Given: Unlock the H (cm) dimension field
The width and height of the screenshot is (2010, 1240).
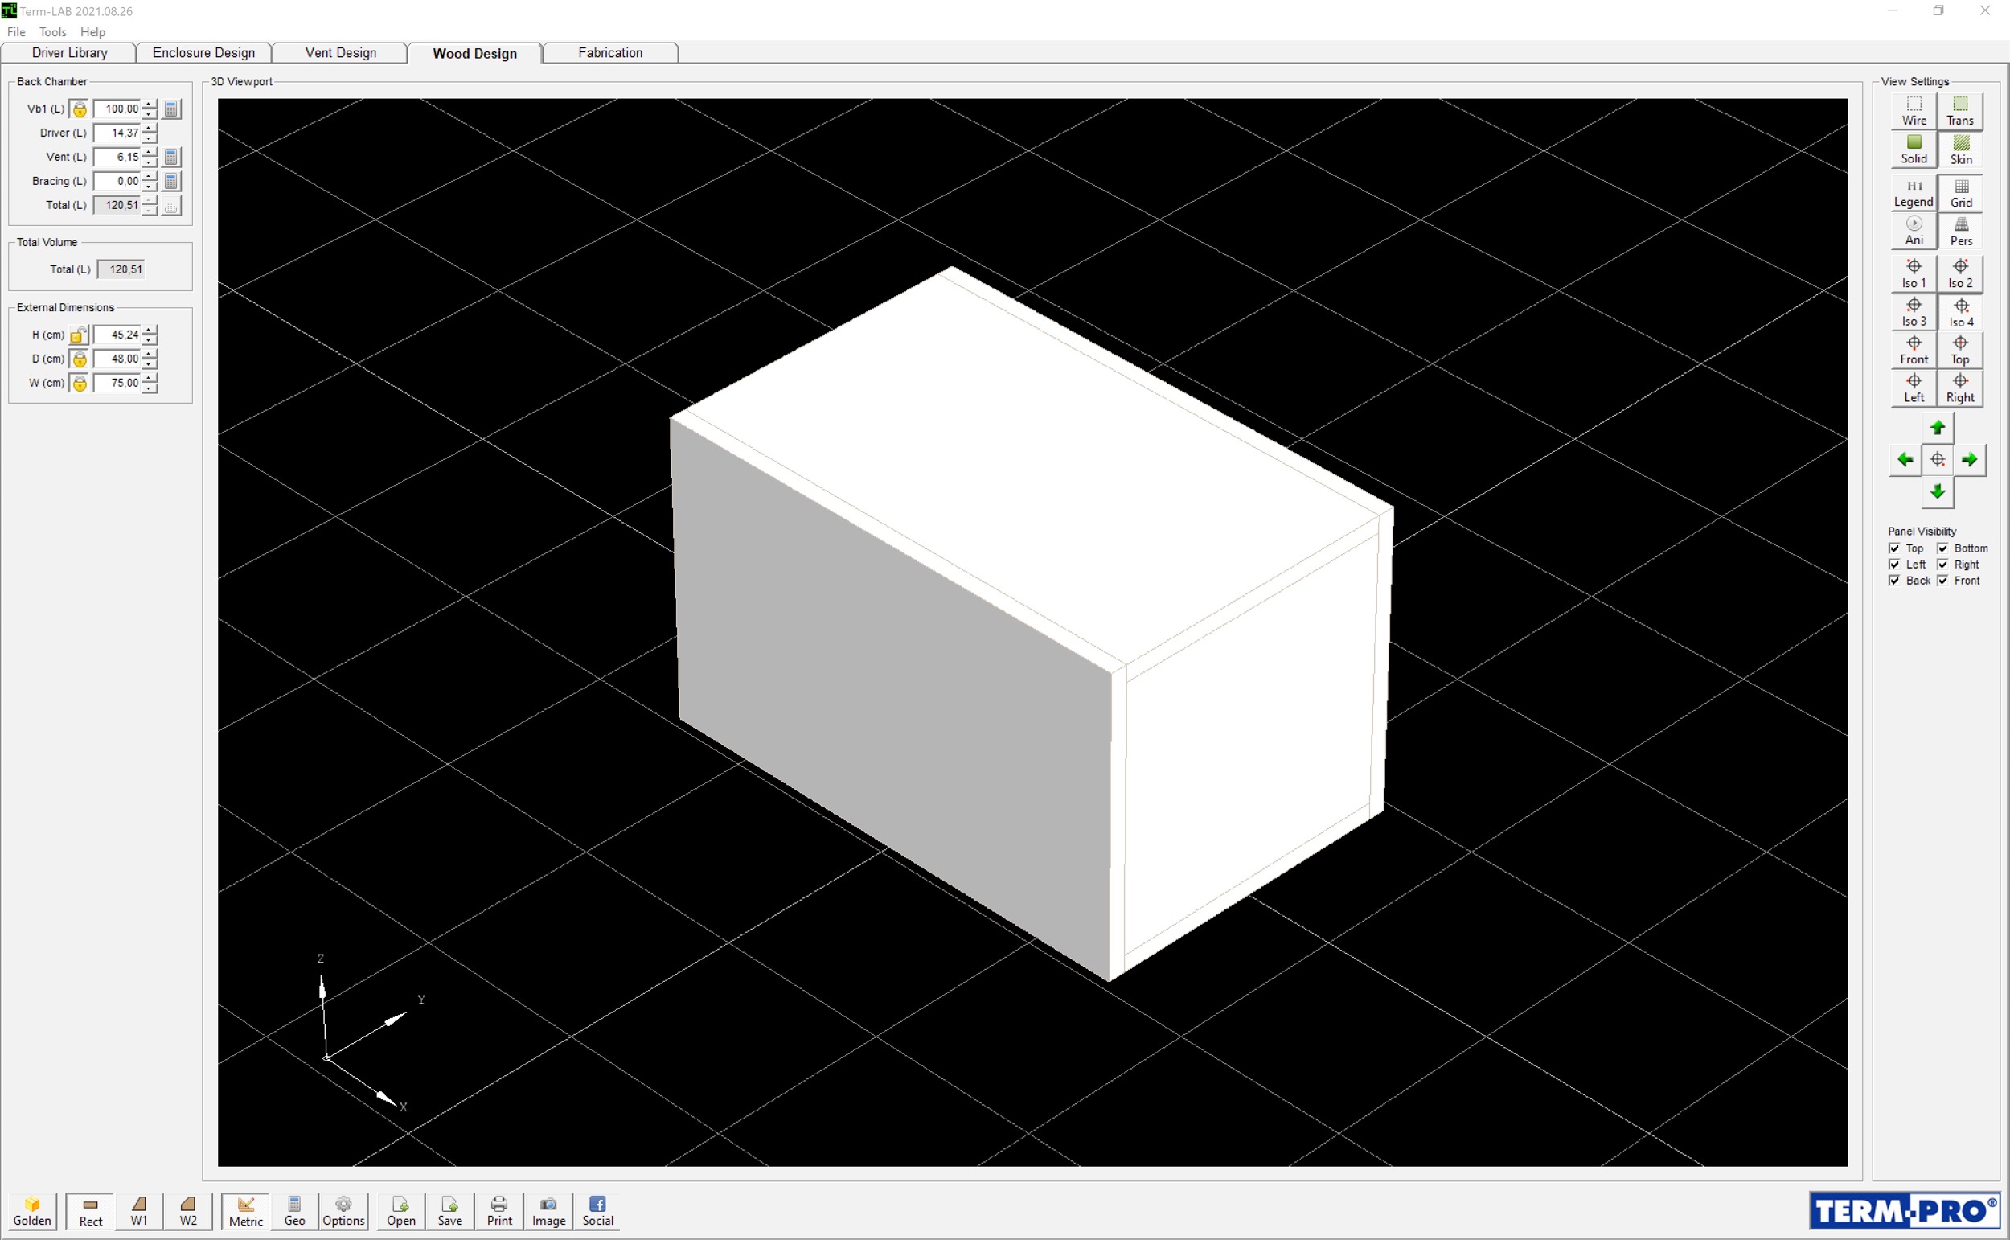Looking at the screenshot, I should 78,335.
